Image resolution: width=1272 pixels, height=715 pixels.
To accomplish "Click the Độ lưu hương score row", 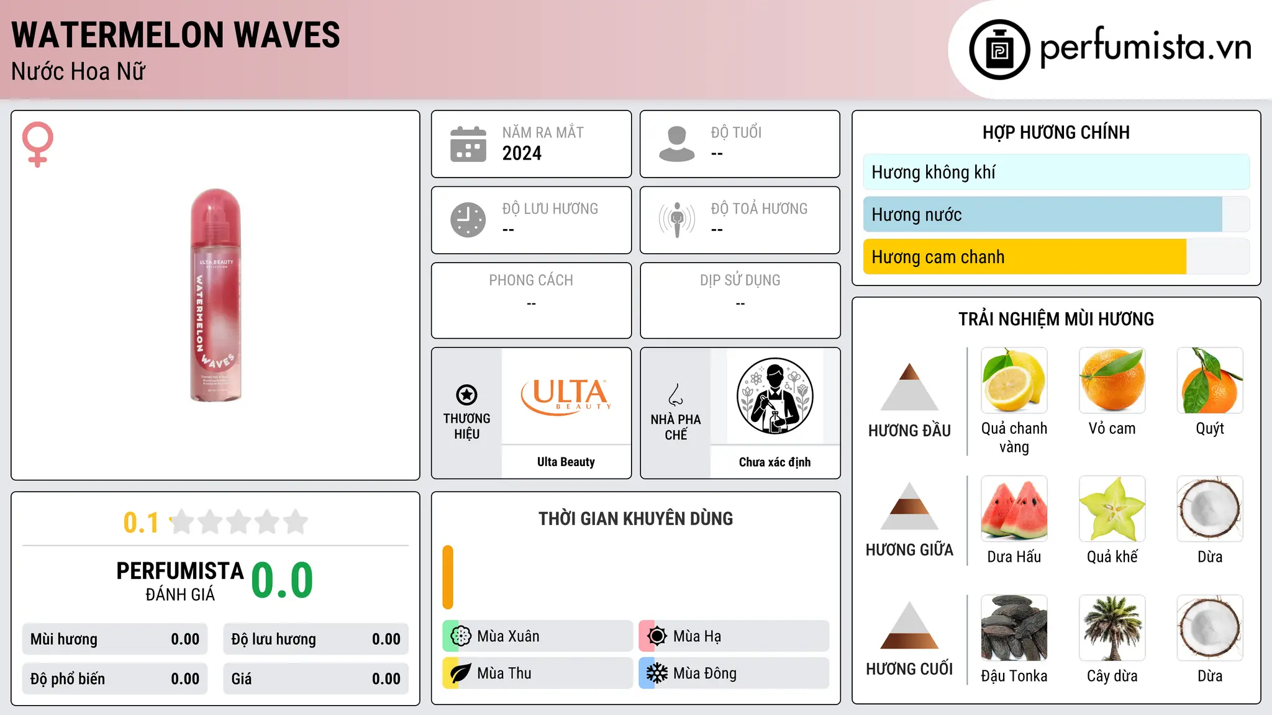I will [x=316, y=639].
